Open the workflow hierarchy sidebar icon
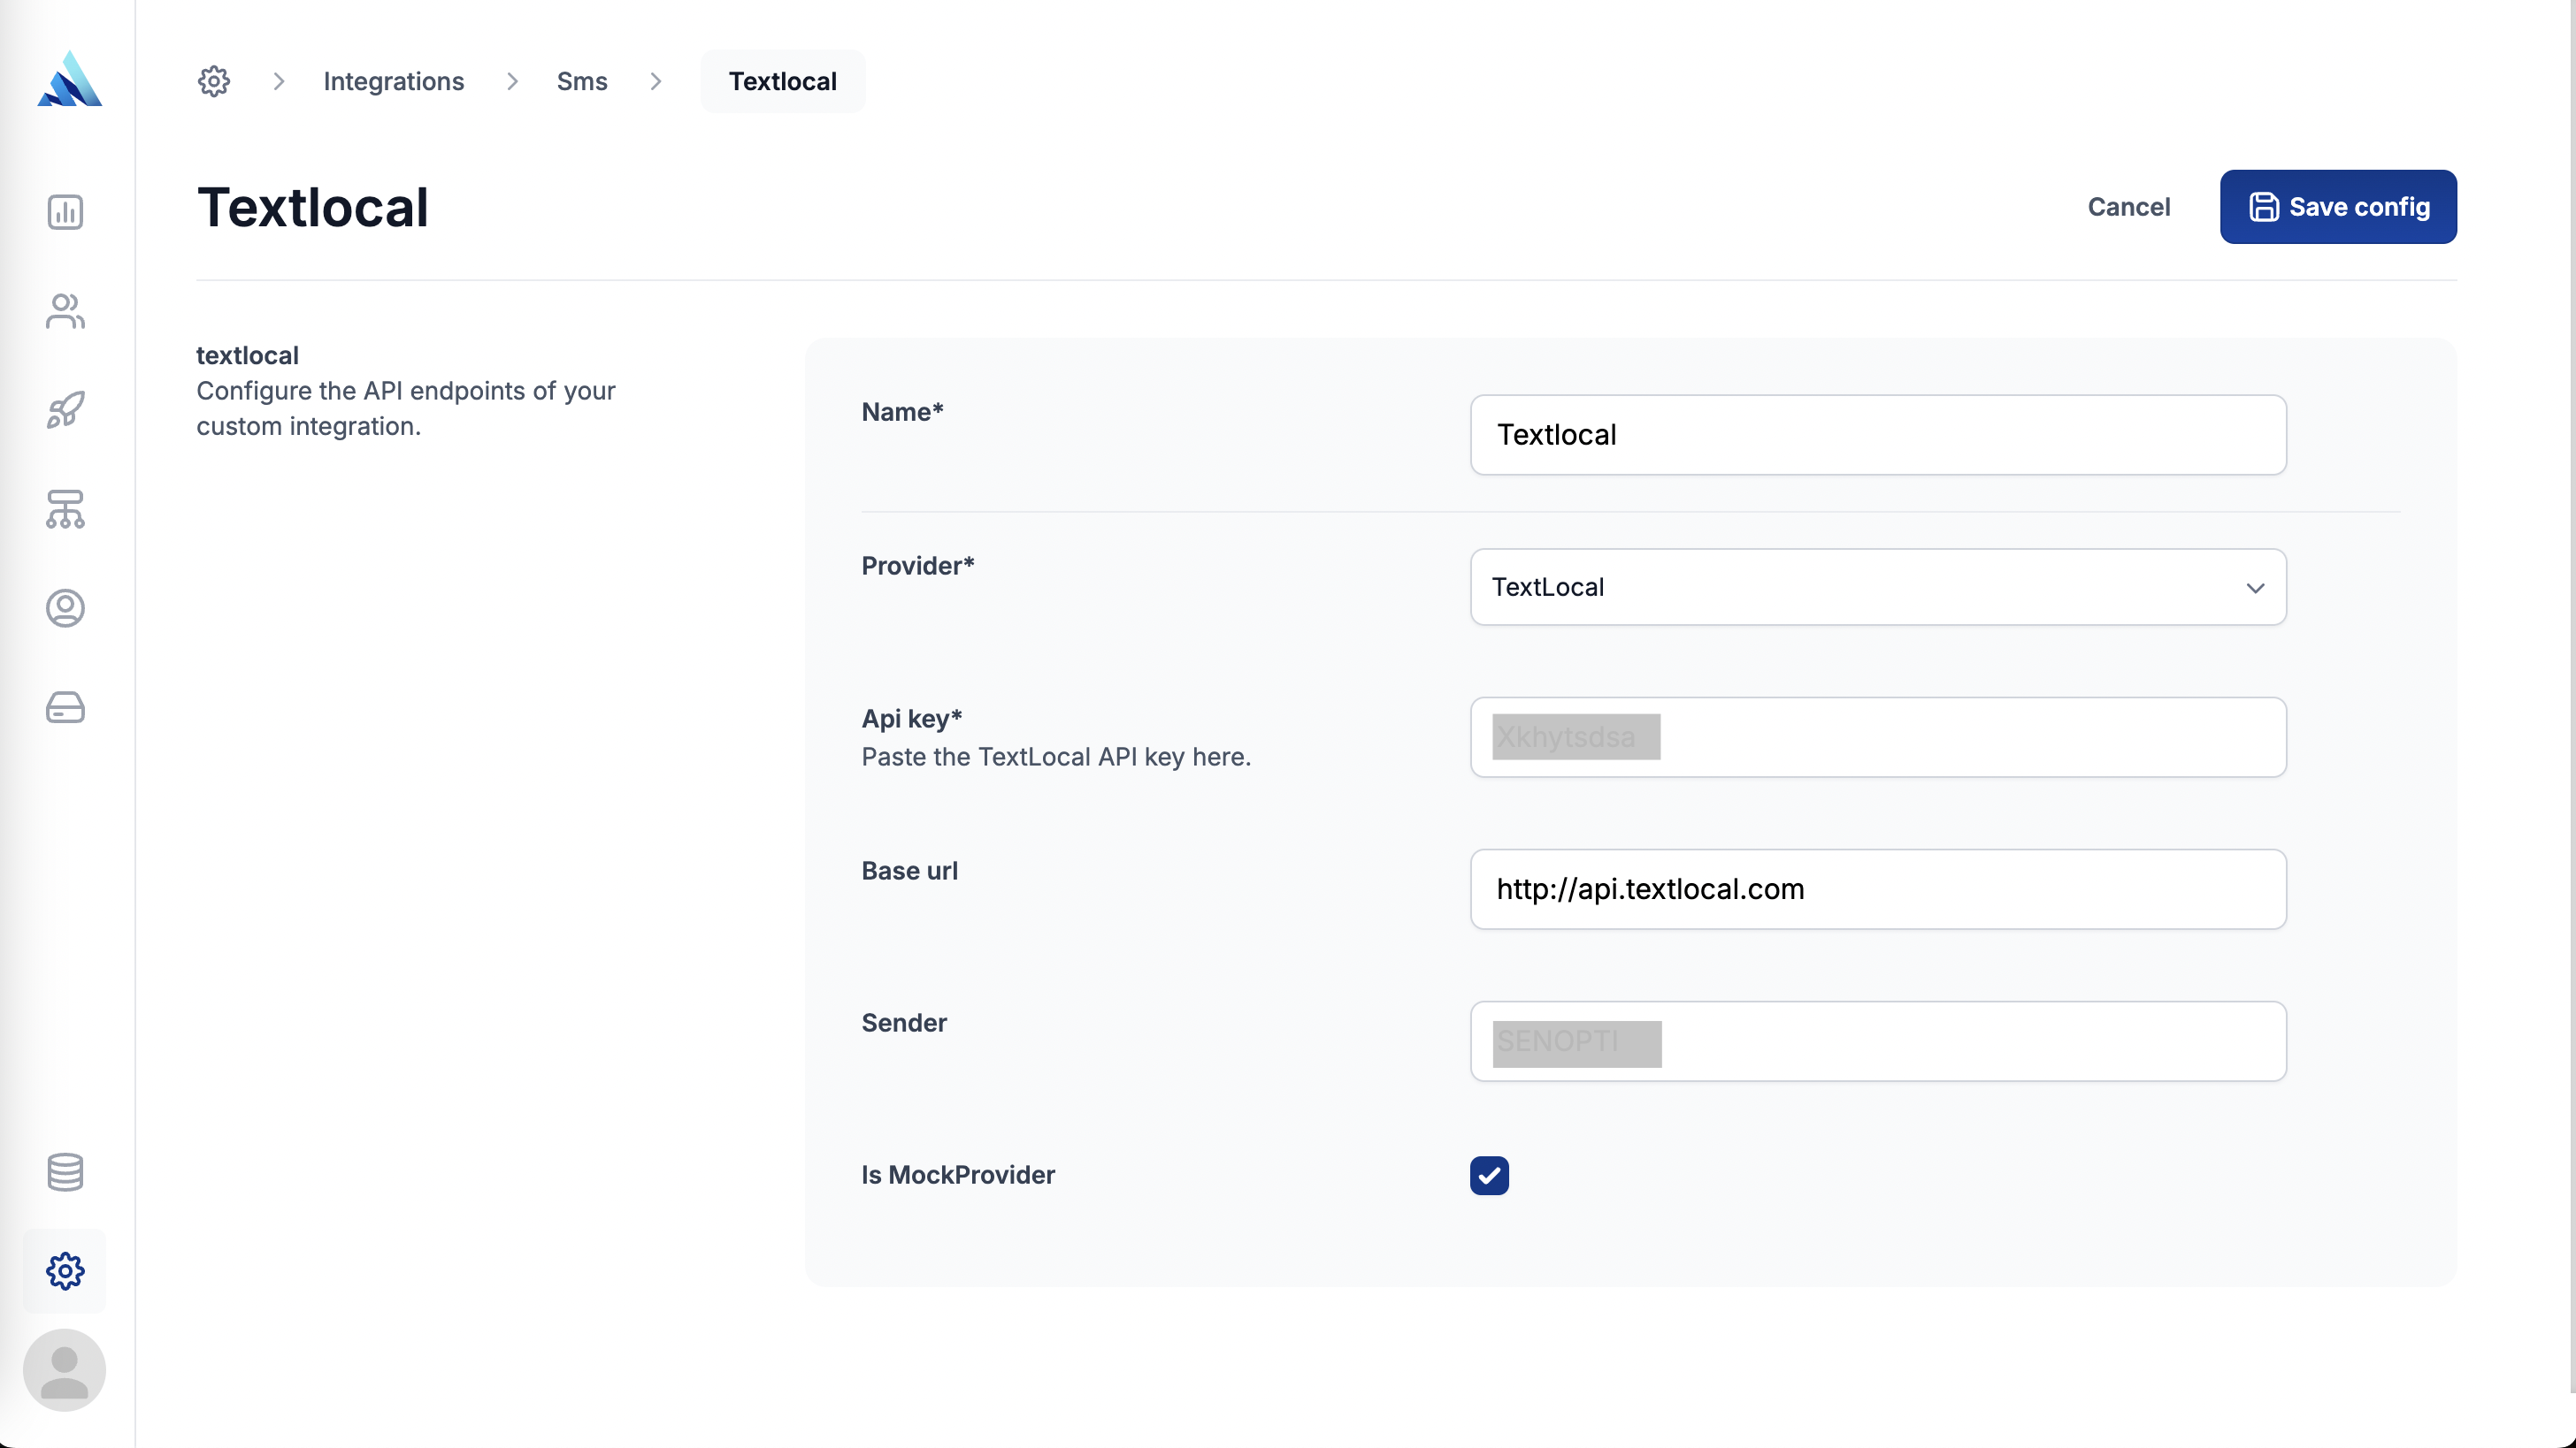Viewport: 2576px width, 1448px height. (65, 508)
